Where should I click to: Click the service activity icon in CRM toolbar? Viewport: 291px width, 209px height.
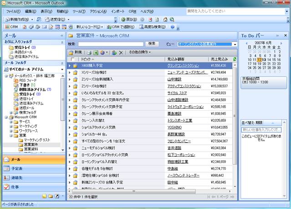64,27
